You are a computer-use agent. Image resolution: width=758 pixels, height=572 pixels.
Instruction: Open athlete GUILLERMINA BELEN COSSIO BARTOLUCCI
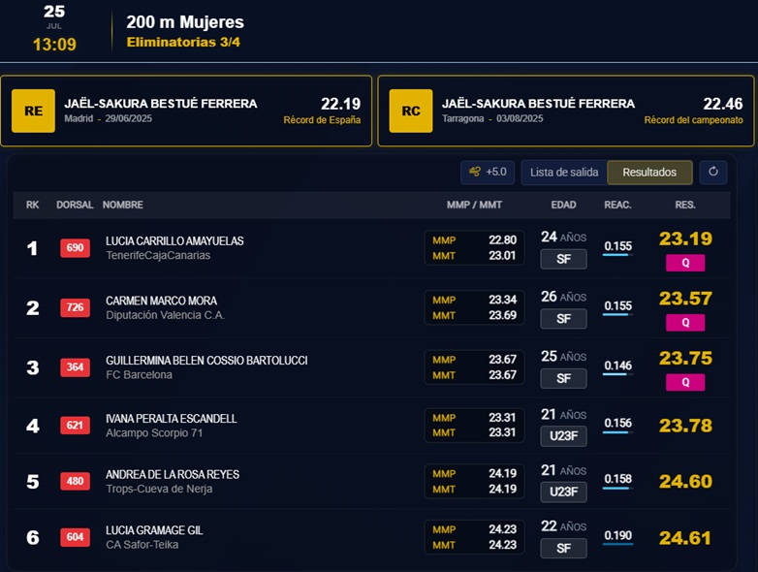point(206,361)
